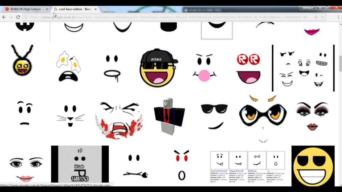Click the browser forward arrow

click(x=11, y=17)
